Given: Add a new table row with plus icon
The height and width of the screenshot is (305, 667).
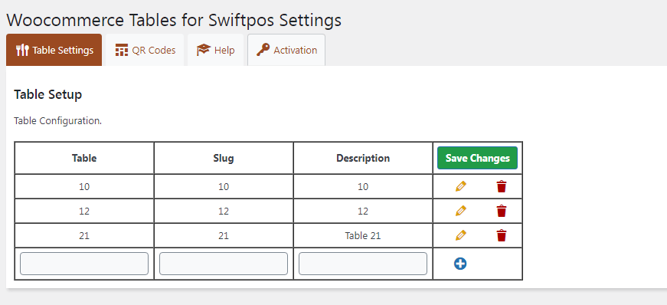Looking at the screenshot, I should pyautogui.click(x=460, y=264).
